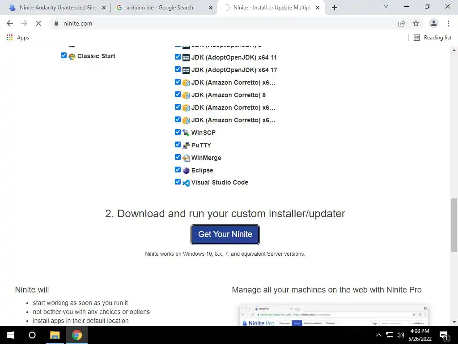Bookmark this page with the star icon
458x344 pixels.
[416, 23]
